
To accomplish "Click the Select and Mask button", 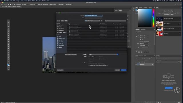I will tap(69, 5).
